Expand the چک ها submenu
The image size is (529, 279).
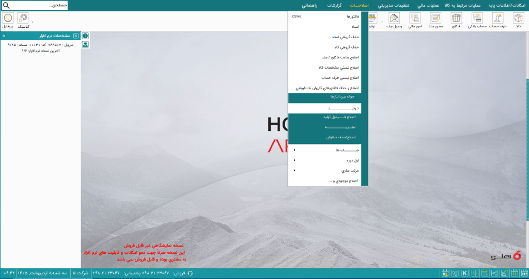[324, 150]
